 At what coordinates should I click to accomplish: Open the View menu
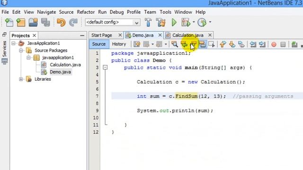[x=29, y=12]
